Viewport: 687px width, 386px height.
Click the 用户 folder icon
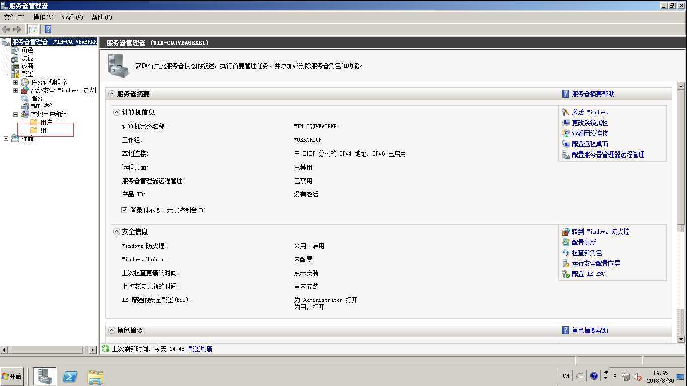point(34,122)
